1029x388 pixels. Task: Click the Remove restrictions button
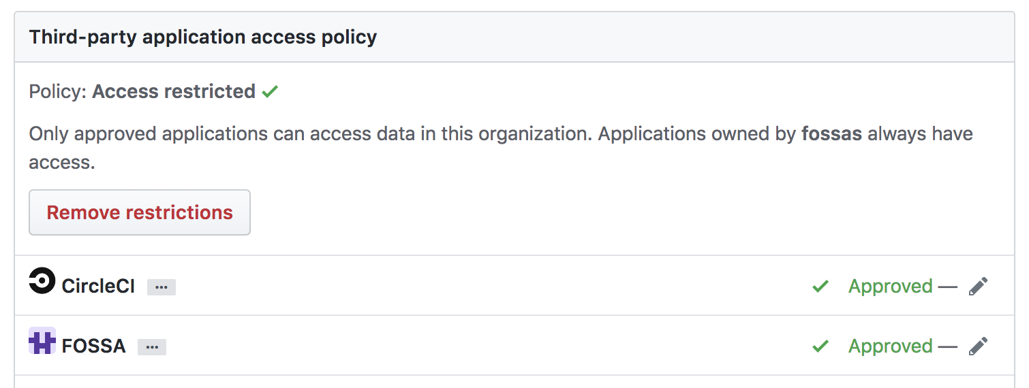140,212
